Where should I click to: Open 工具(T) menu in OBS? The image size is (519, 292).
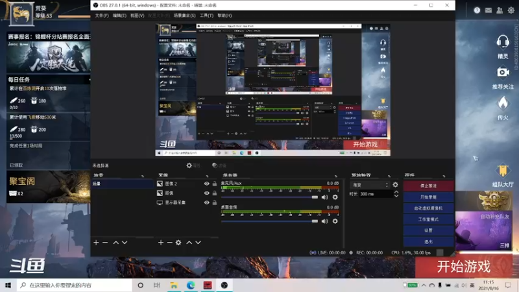(x=206, y=16)
